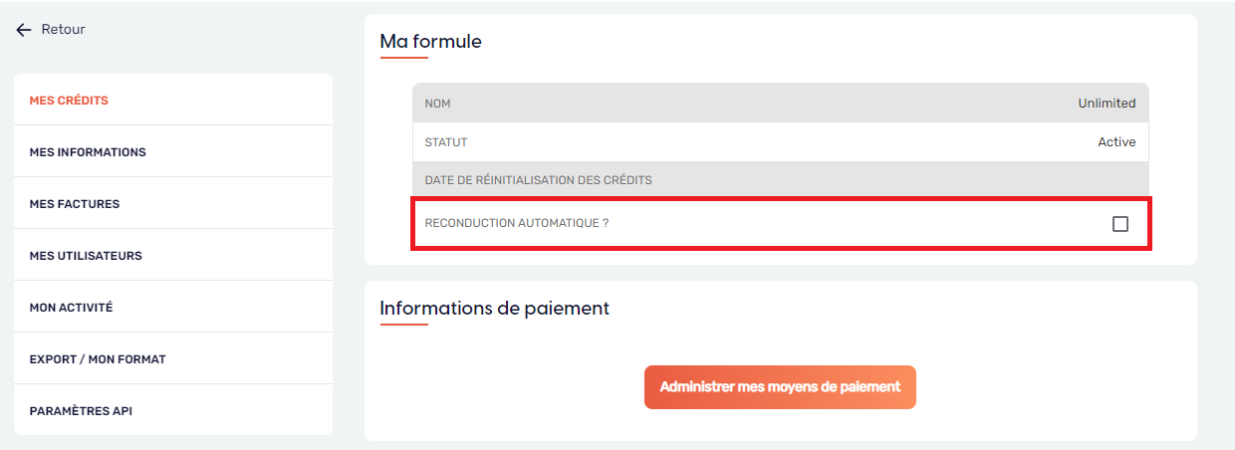
Task: Click the orange underline beneath Ma formule
Action: tap(403, 58)
